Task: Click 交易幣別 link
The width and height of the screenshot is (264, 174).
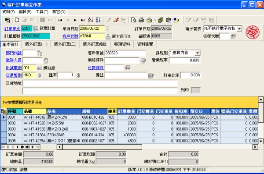Action: (14, 75)
